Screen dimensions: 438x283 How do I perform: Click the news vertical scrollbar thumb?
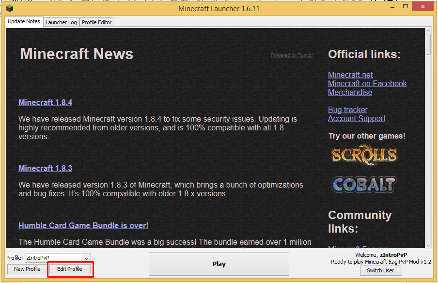(428, 45)
